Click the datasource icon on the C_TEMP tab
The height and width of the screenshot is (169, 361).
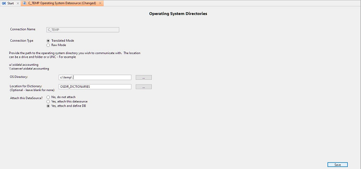coord(24,3)
